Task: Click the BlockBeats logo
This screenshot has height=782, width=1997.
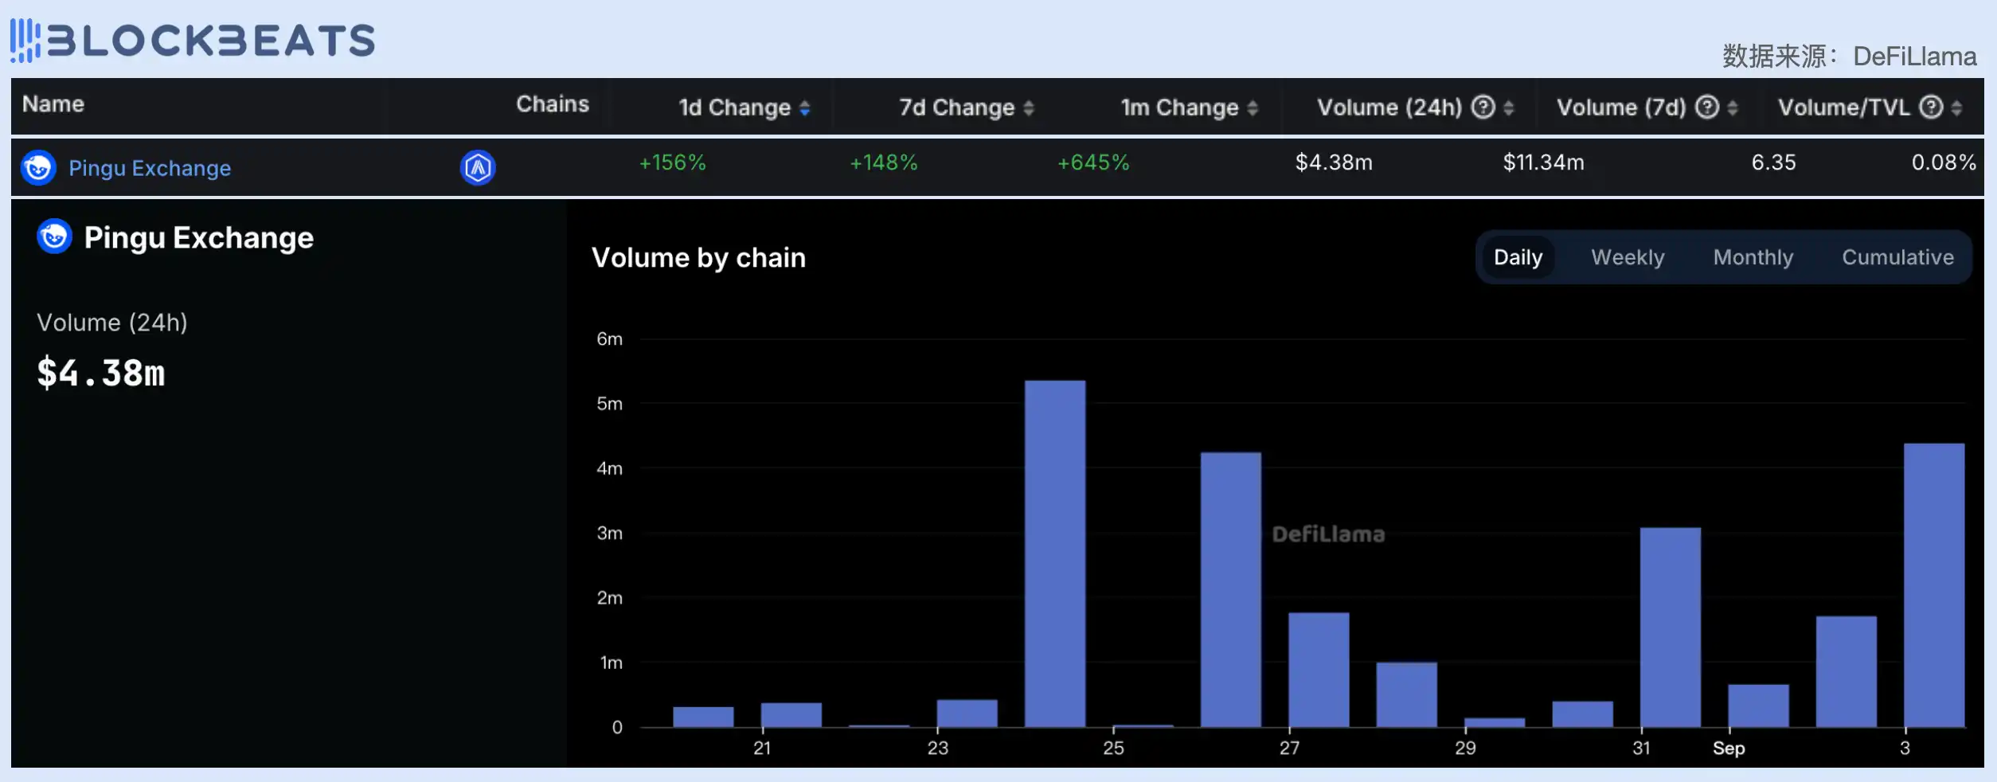Action: (x=193, y=41)
